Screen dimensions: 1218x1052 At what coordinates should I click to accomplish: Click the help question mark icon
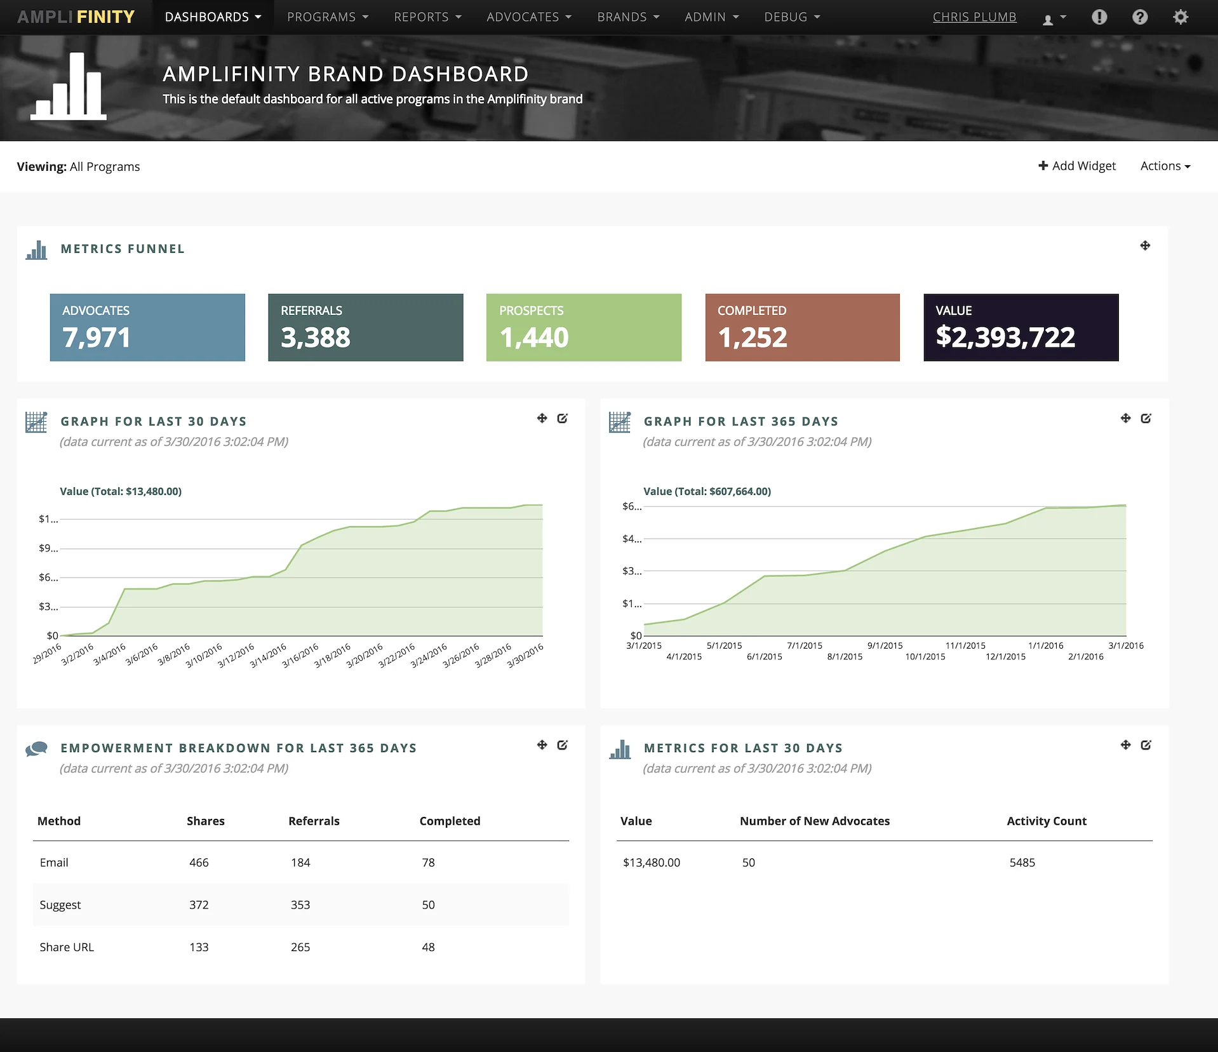tap(1140, 17)
